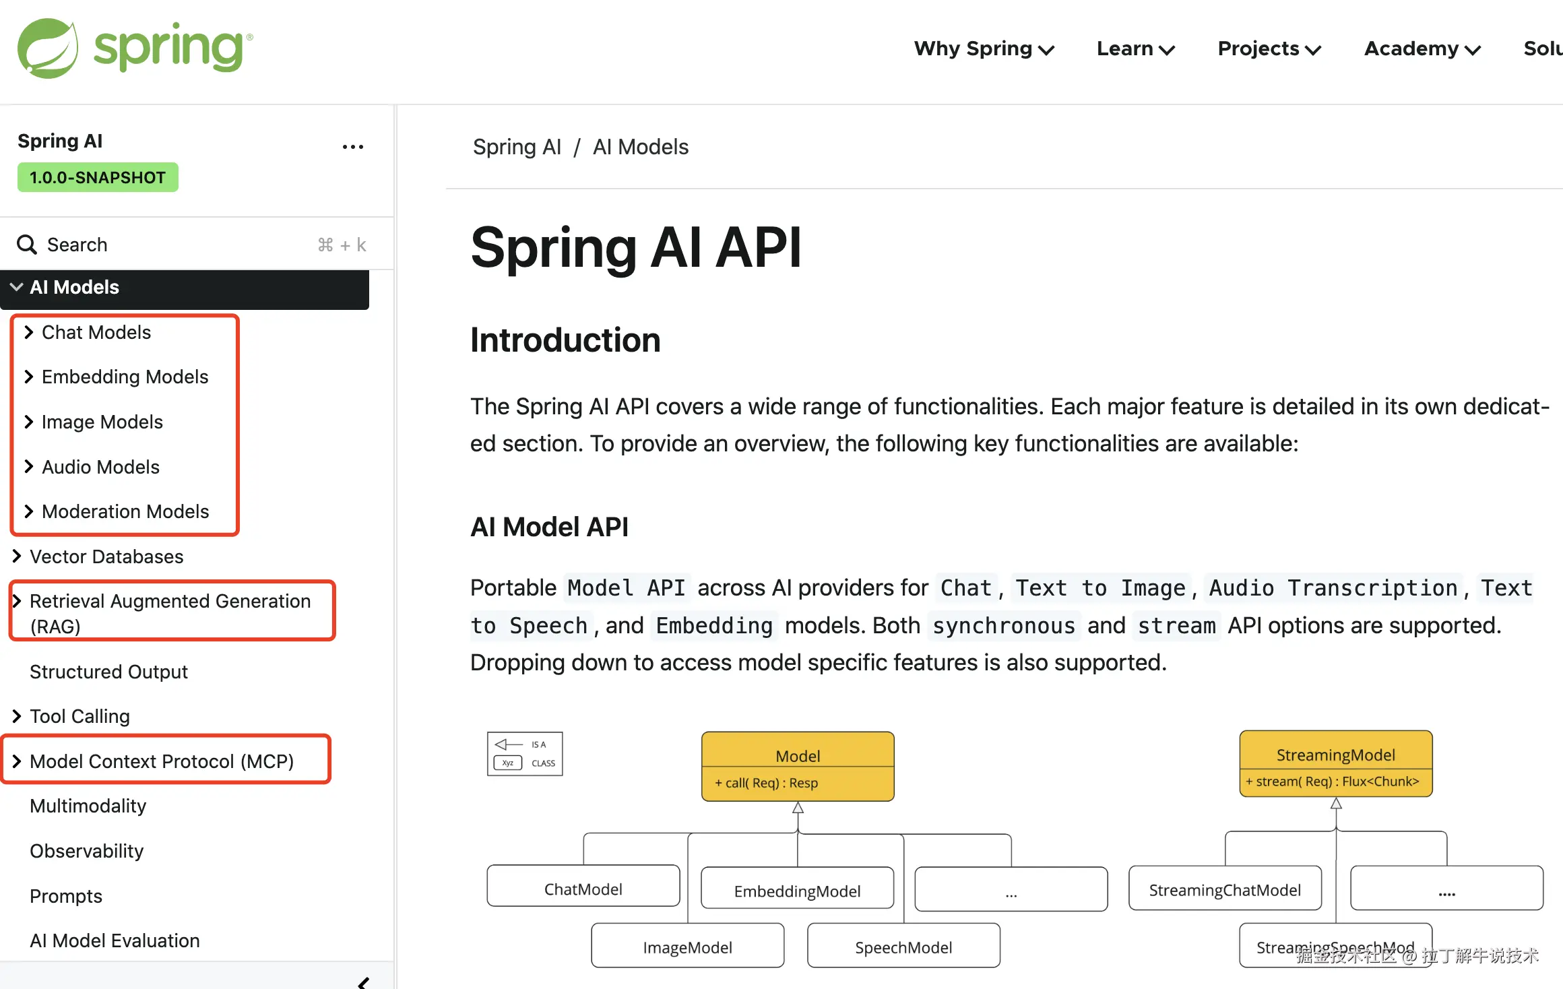Click the magnifier search icon
This screenshot has width=1563, height=989.
point(27,245)
